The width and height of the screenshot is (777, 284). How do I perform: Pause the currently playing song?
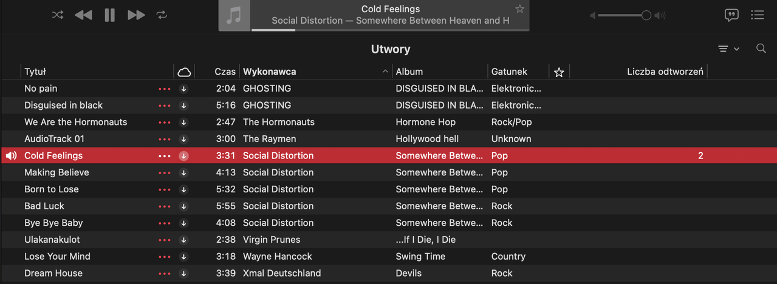109,15
